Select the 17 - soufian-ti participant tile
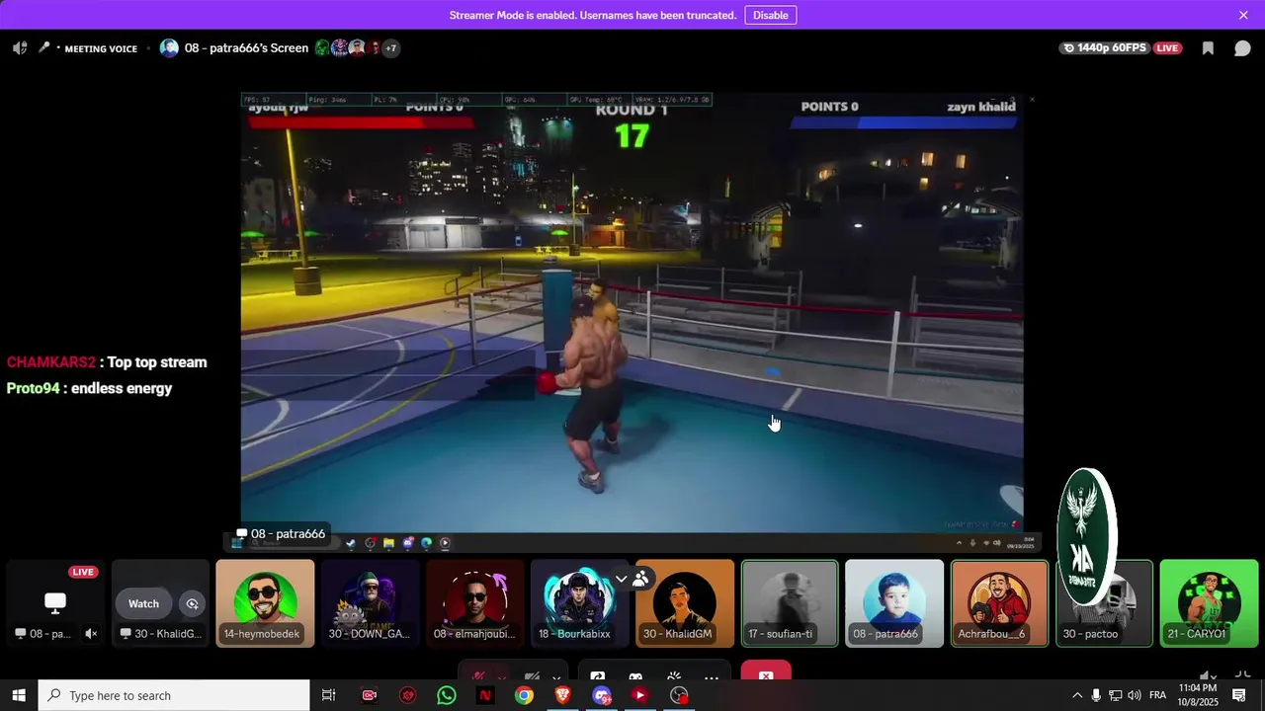 [x=790, y=603]
